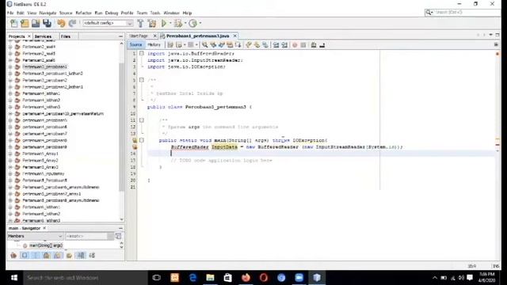Click the hint lightbulb beside main method line
The image size is (507, 285).
[x=135, y=140]
